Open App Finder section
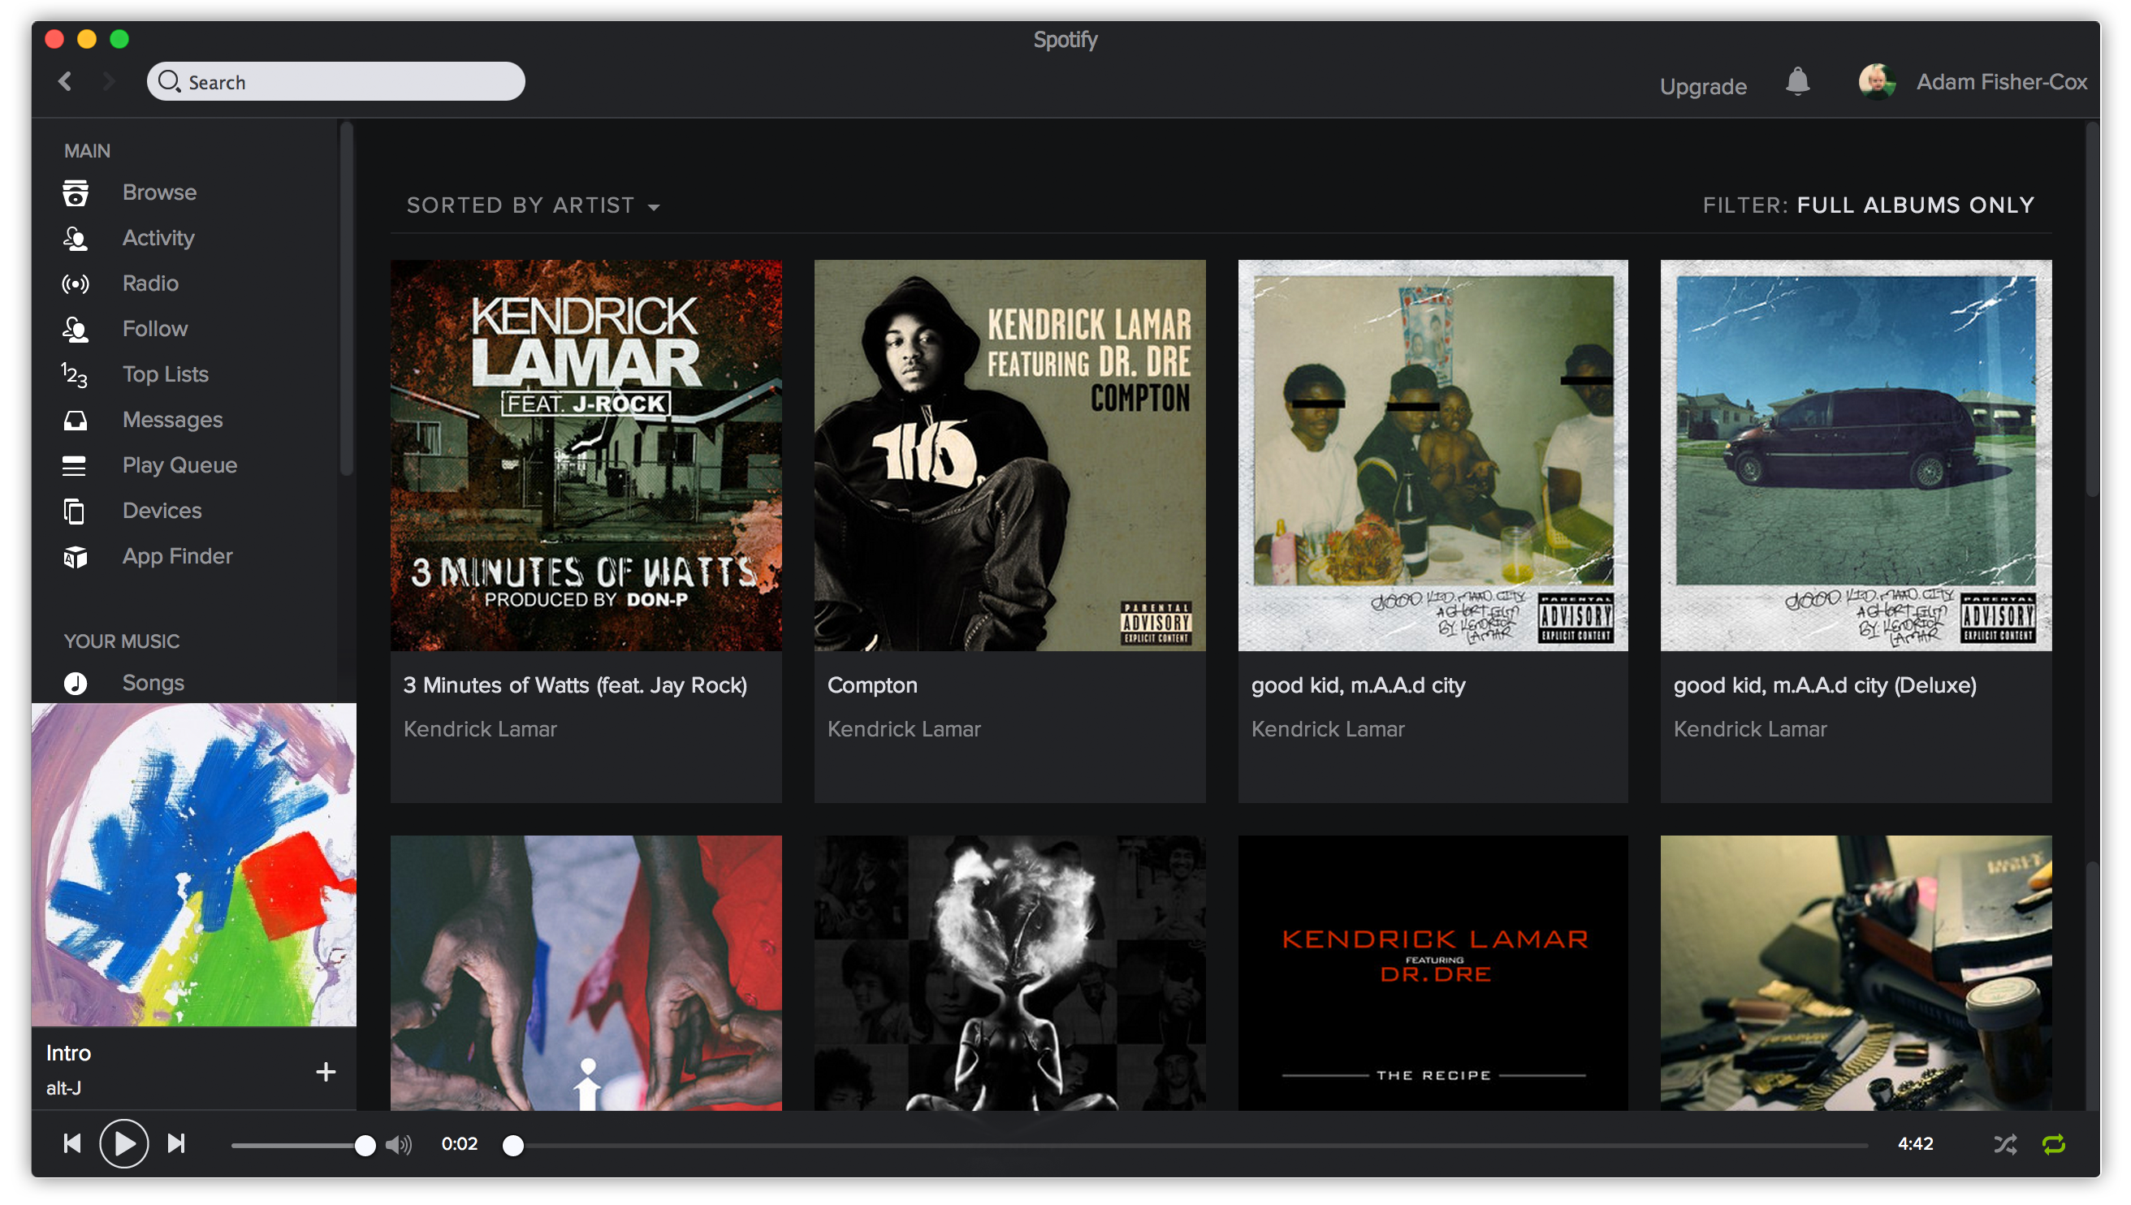This screenshot has width=2131, height=1205. (177, 556)
